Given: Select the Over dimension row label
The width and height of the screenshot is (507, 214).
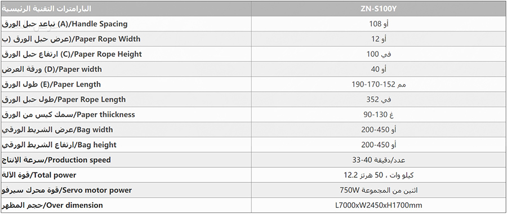Looking at the screenshot, I should point(52,206).
